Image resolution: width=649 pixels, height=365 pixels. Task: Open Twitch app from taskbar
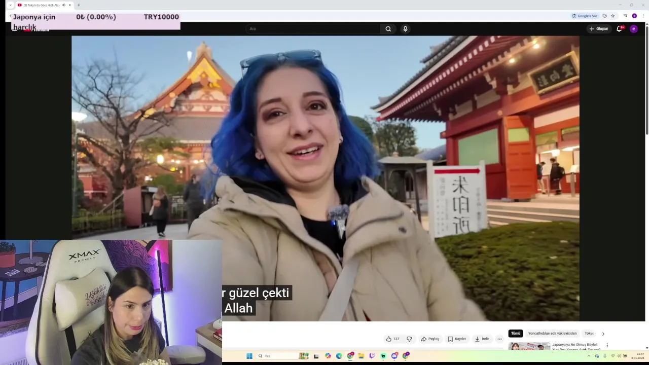pyautogui.click(x=372, y=356)
